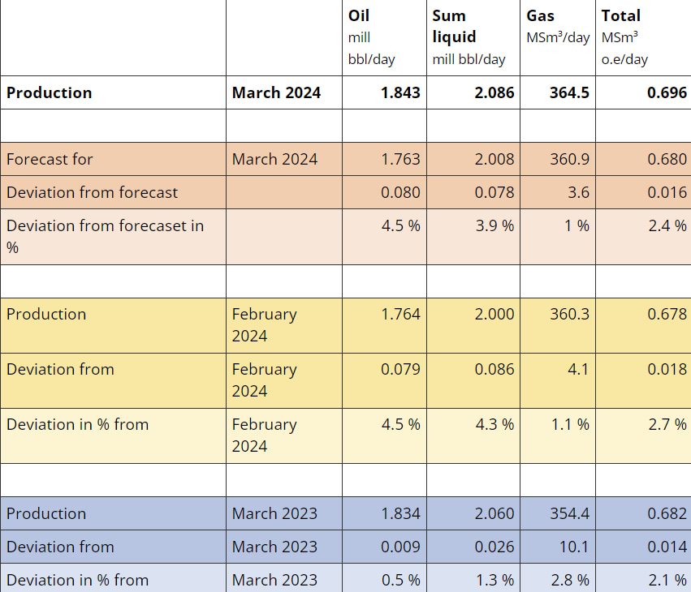691x592 pixels.
Task: Click the Gas column header
Action: [541, 15]
